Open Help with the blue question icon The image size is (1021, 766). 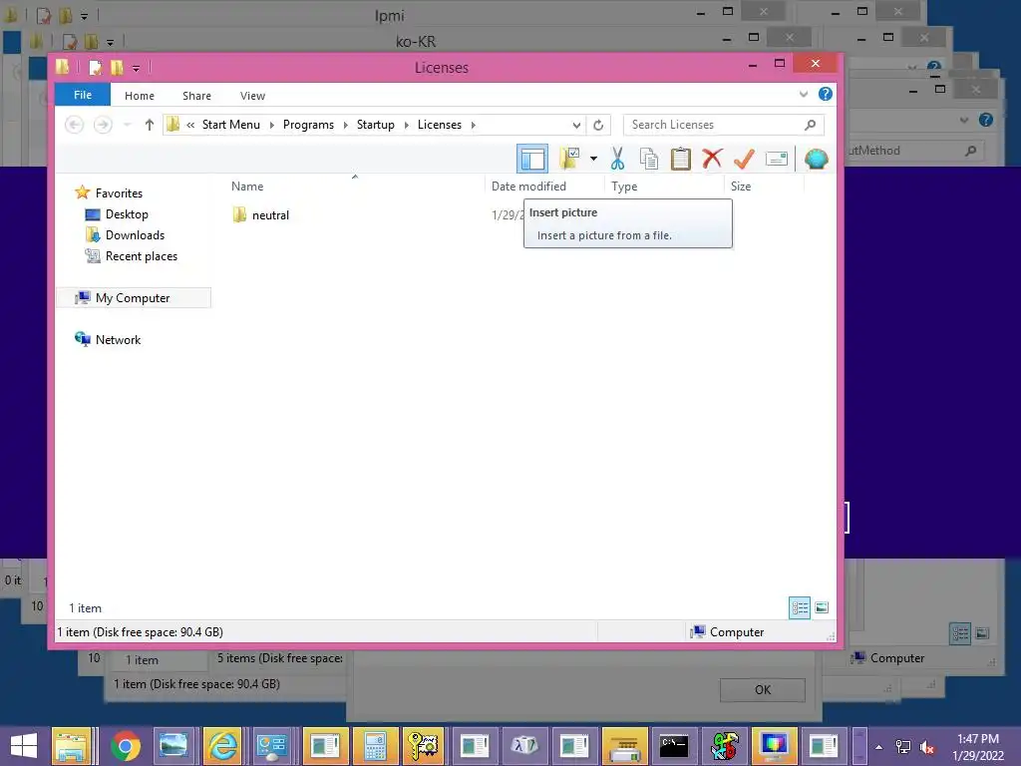tap(825, 94)
